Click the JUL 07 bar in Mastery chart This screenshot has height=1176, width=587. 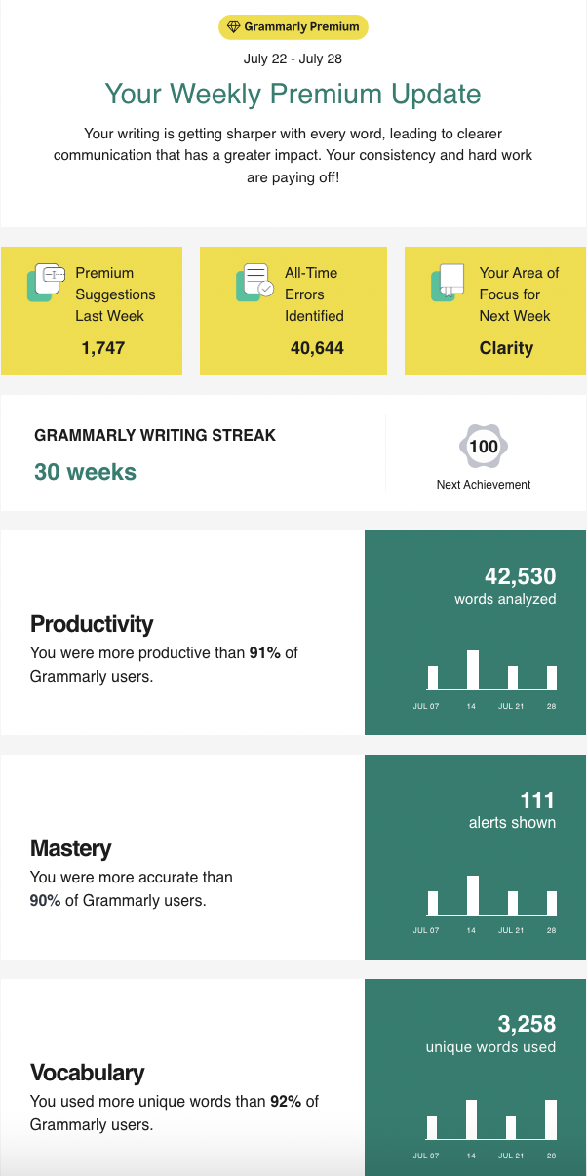coord(433,903)
